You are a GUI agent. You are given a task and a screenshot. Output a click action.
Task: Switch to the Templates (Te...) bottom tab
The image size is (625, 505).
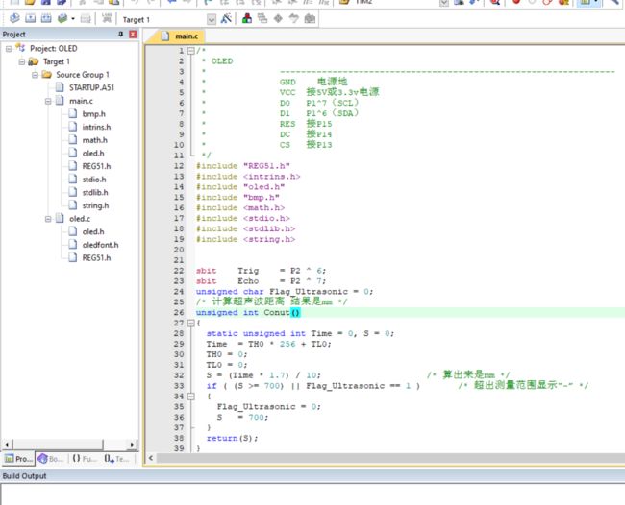116,459
